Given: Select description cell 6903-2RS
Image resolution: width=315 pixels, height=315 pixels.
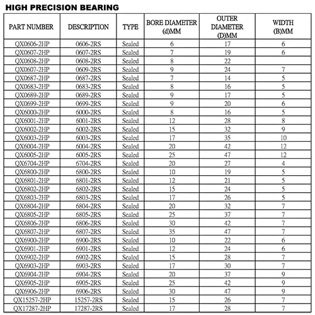Looking at the screenshot, I should (x=88, y=266).
